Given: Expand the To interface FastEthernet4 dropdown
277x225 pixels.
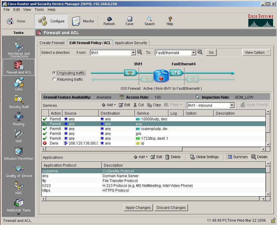Looking at the screenshot, I should 193,53.
